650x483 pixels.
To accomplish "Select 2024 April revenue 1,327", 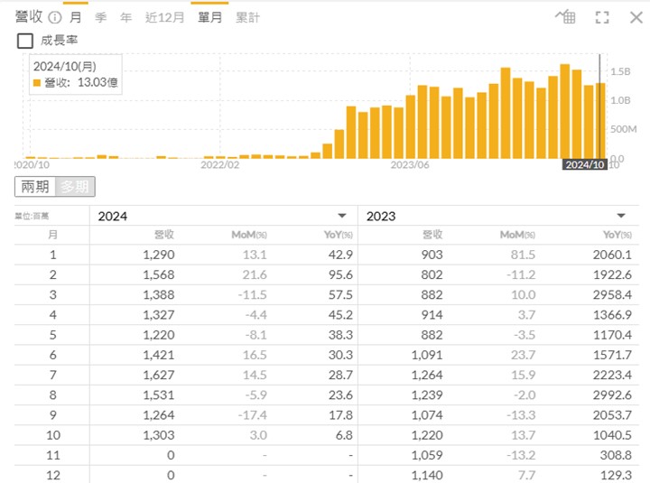I will click(159, 315).
